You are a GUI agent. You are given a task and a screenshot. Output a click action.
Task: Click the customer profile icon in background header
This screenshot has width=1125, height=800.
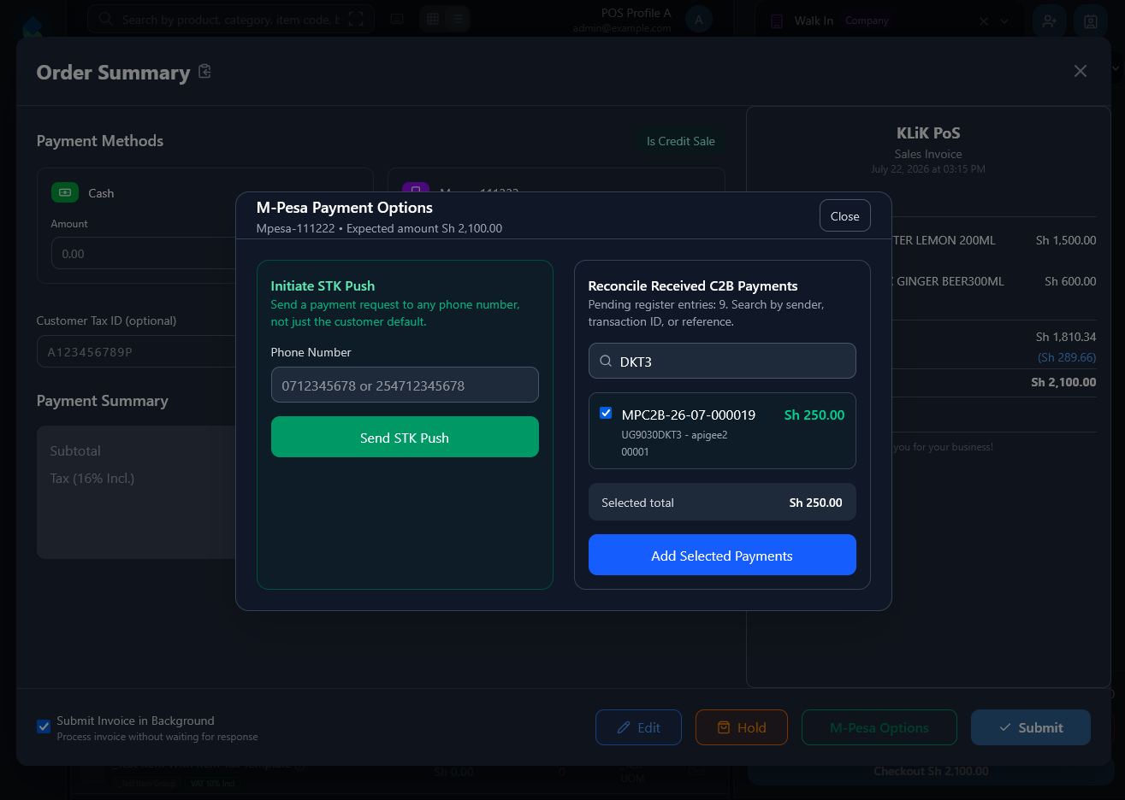point(1091,21)
